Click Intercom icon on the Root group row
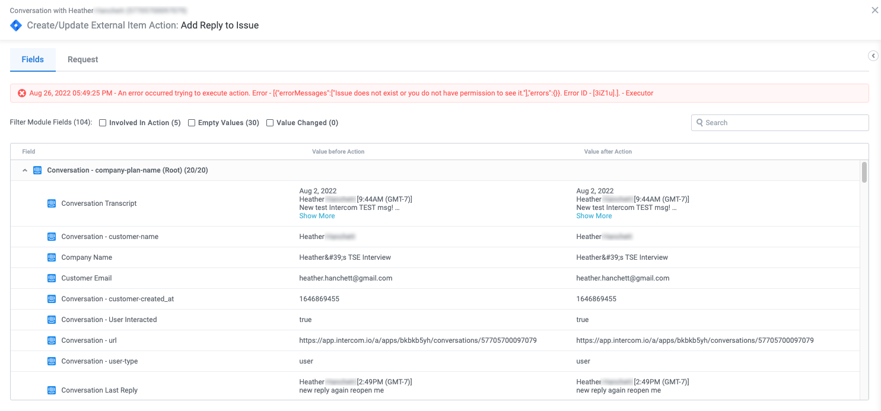The width and height of the screenshot is (881, 411). pyautogui.click(x=37, y=170)
